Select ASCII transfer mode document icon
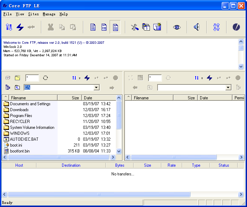Screen dimensions: 247x207 pos(93,27)
